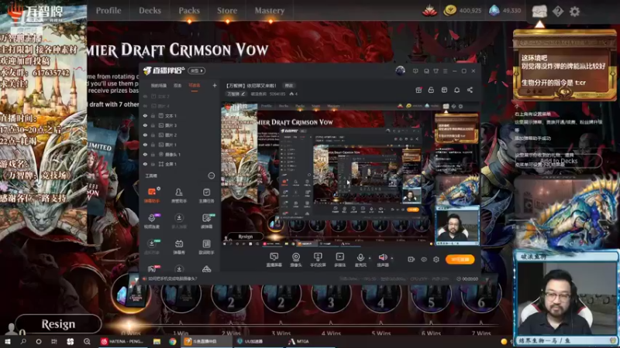Open the 房管助手 tool in the toolbox
The height and width of the screenshot is (348, 620).
click(x=179, y=195)
